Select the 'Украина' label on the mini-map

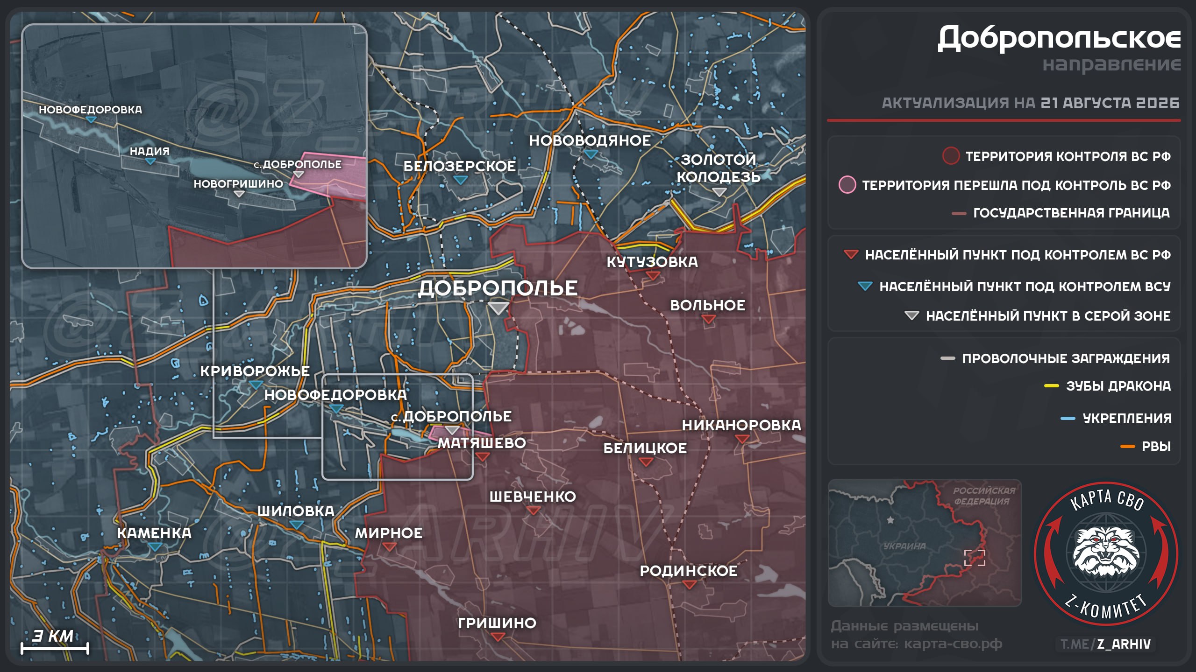pyautogui.click(x=904, y=546)
